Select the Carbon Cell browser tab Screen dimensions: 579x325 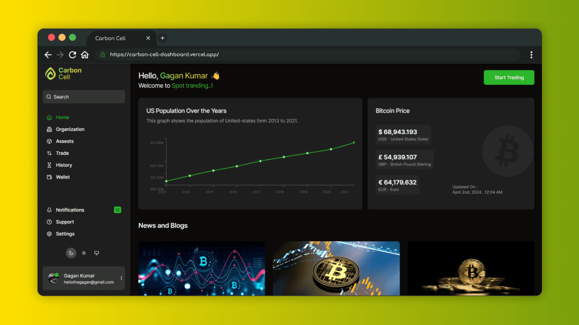pyautogui.click(x=120, y=38)
